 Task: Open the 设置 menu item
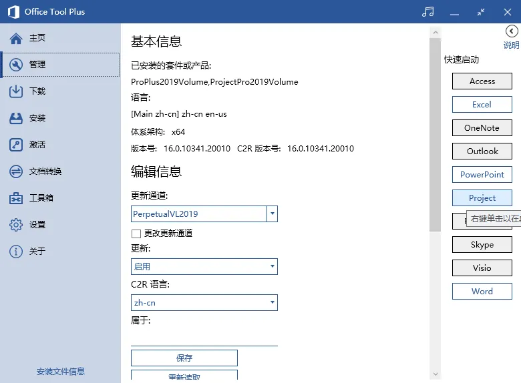(61, 225)
